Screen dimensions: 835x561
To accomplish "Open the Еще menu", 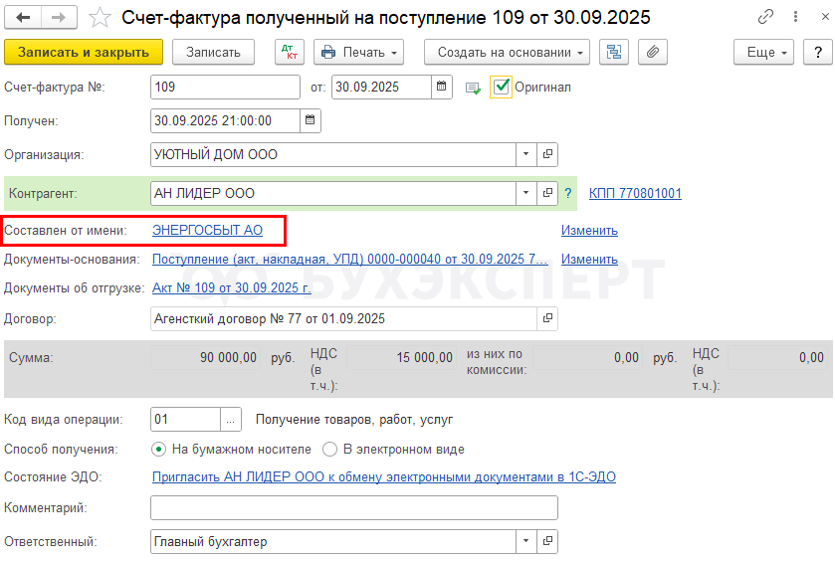I will [763, 52].
